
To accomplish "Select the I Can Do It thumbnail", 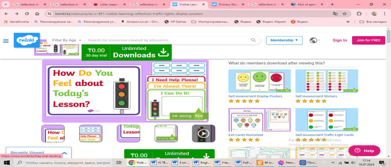I will coord(166,134).
